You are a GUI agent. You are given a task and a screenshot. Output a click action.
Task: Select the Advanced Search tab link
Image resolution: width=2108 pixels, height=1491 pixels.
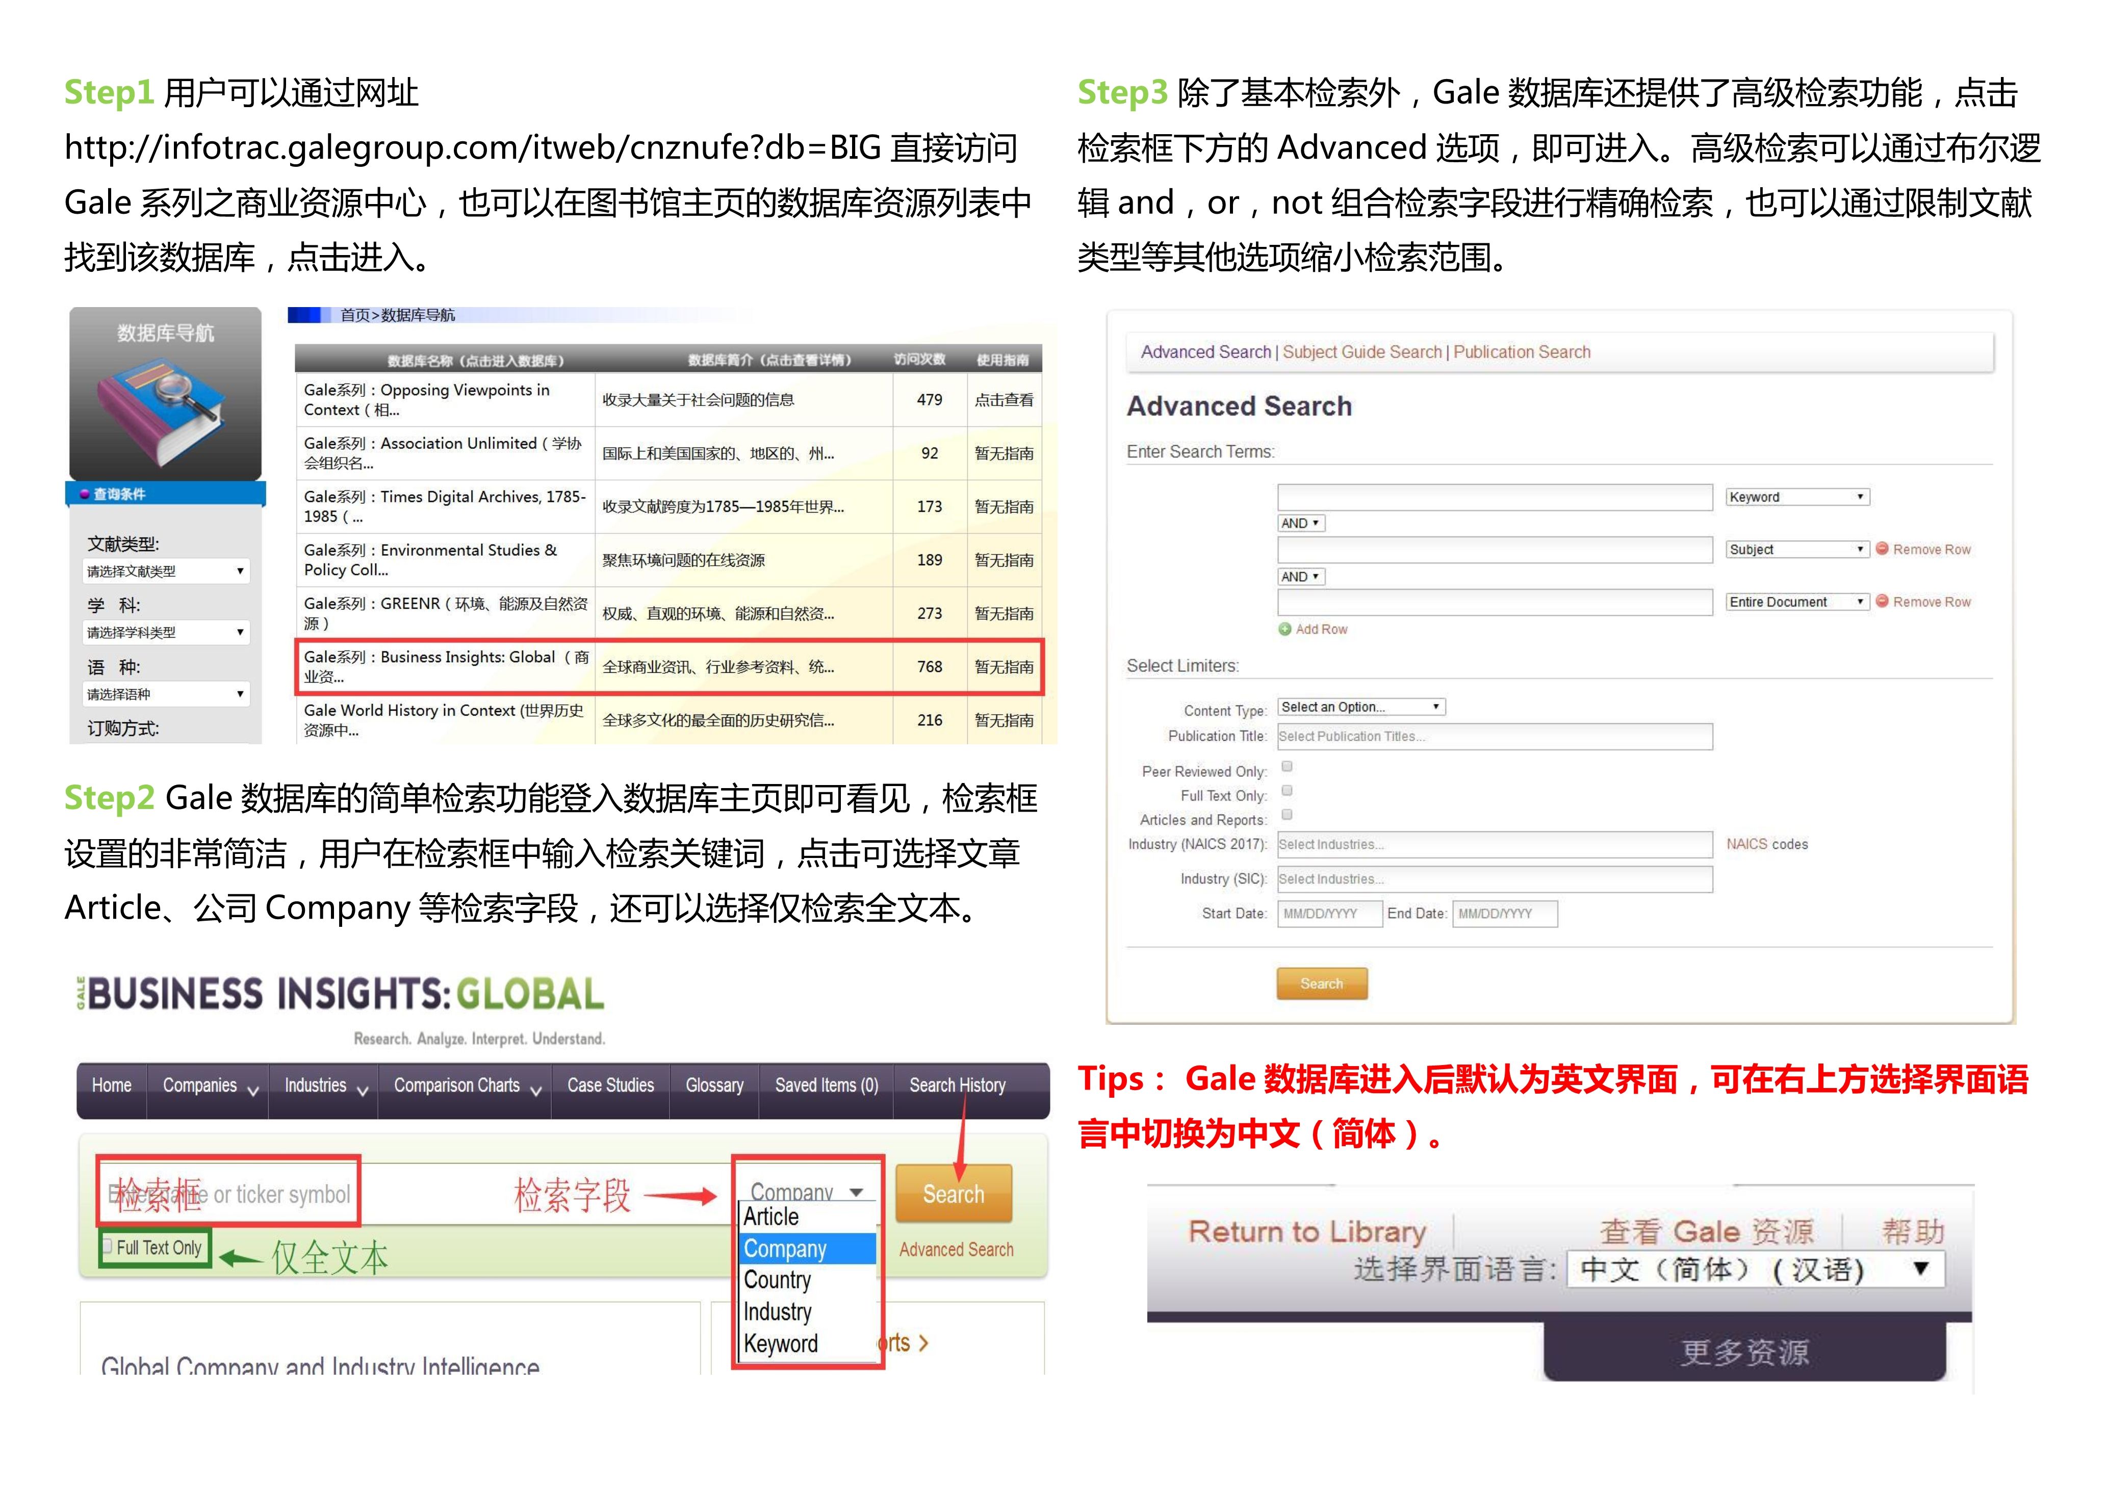[x=1205, y=352]
